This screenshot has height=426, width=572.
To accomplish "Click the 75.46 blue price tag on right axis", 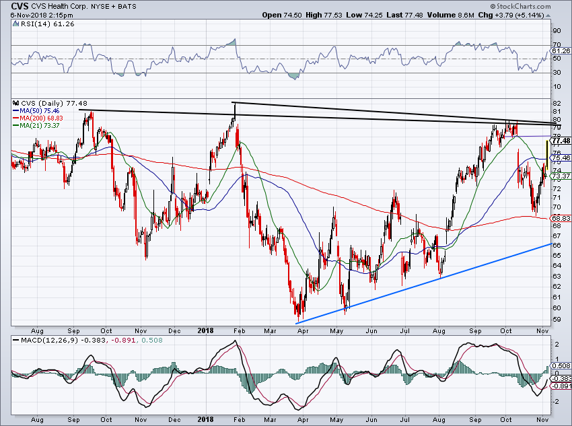I will [561, 158].
